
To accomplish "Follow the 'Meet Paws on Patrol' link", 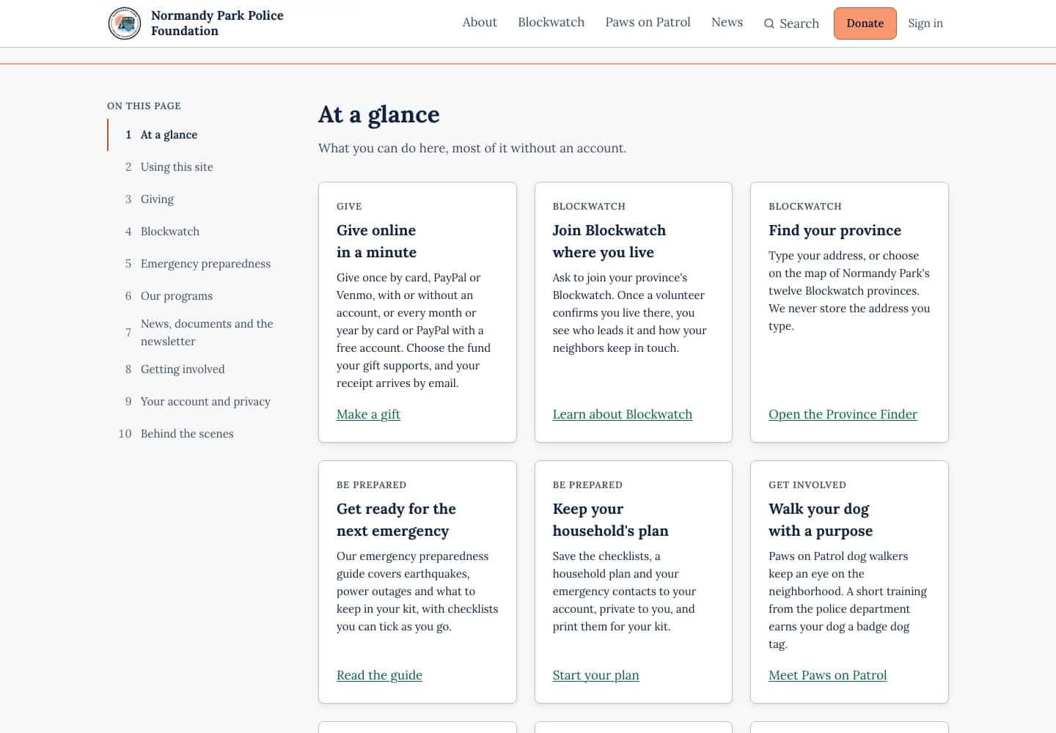I will 827,675.
